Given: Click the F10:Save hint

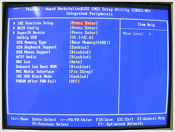Looking at the screenshot, I should point(104,120).
